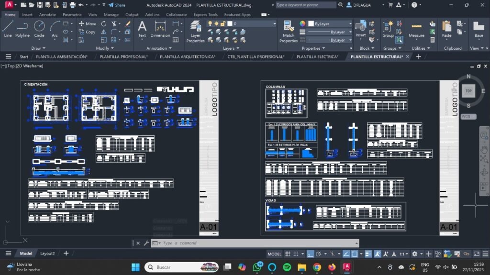This screenshot has height=275, width=490.
Task: Click the Move tool in Modify panel
Action: click(88, 23)
